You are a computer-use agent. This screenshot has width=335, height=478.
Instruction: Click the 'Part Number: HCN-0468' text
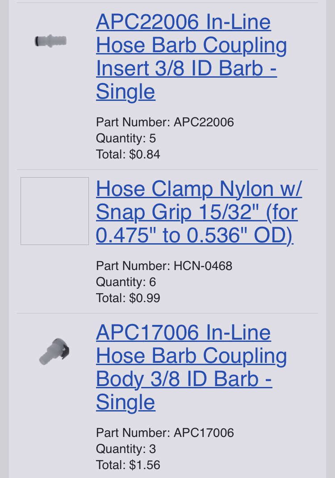tap(164, 266)
